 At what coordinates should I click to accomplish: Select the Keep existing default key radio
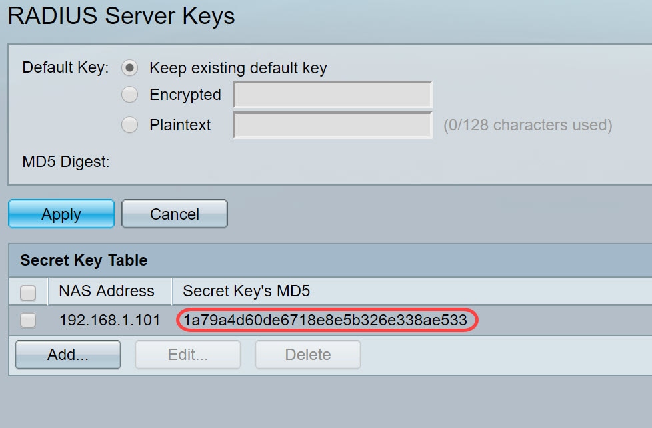point(130,68)
